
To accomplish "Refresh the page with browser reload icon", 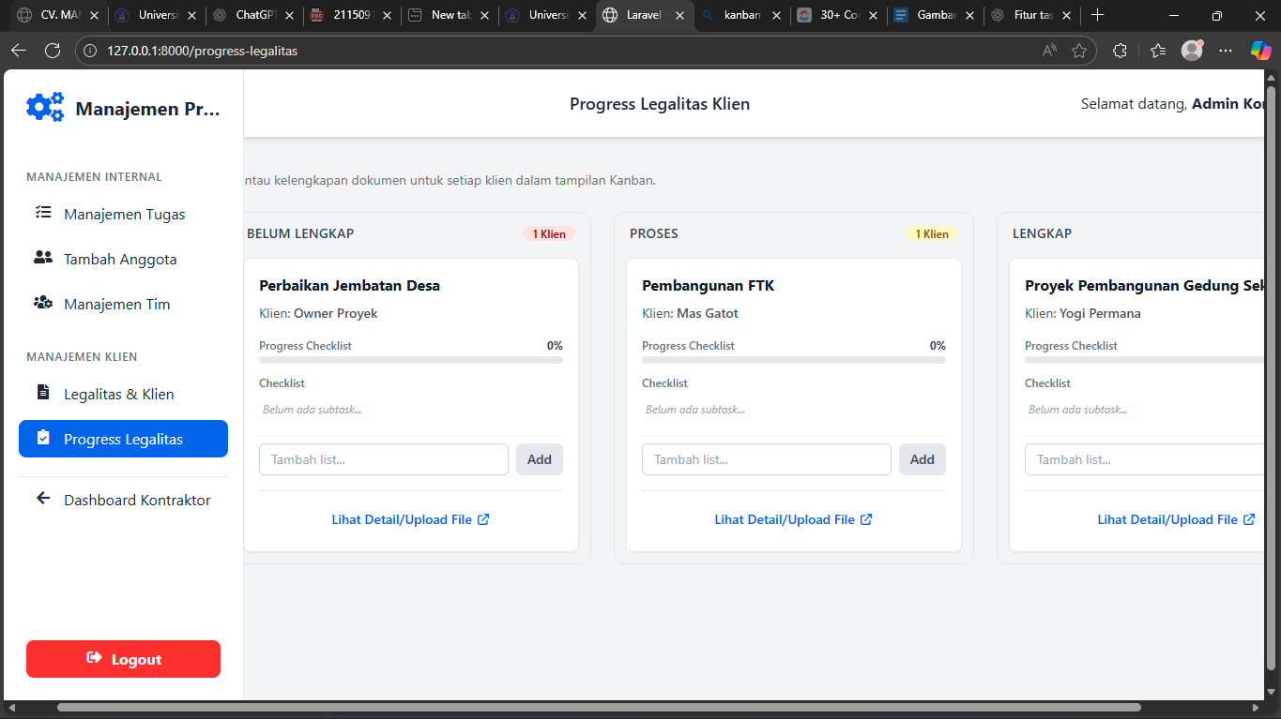I will (x=53, y=51).
